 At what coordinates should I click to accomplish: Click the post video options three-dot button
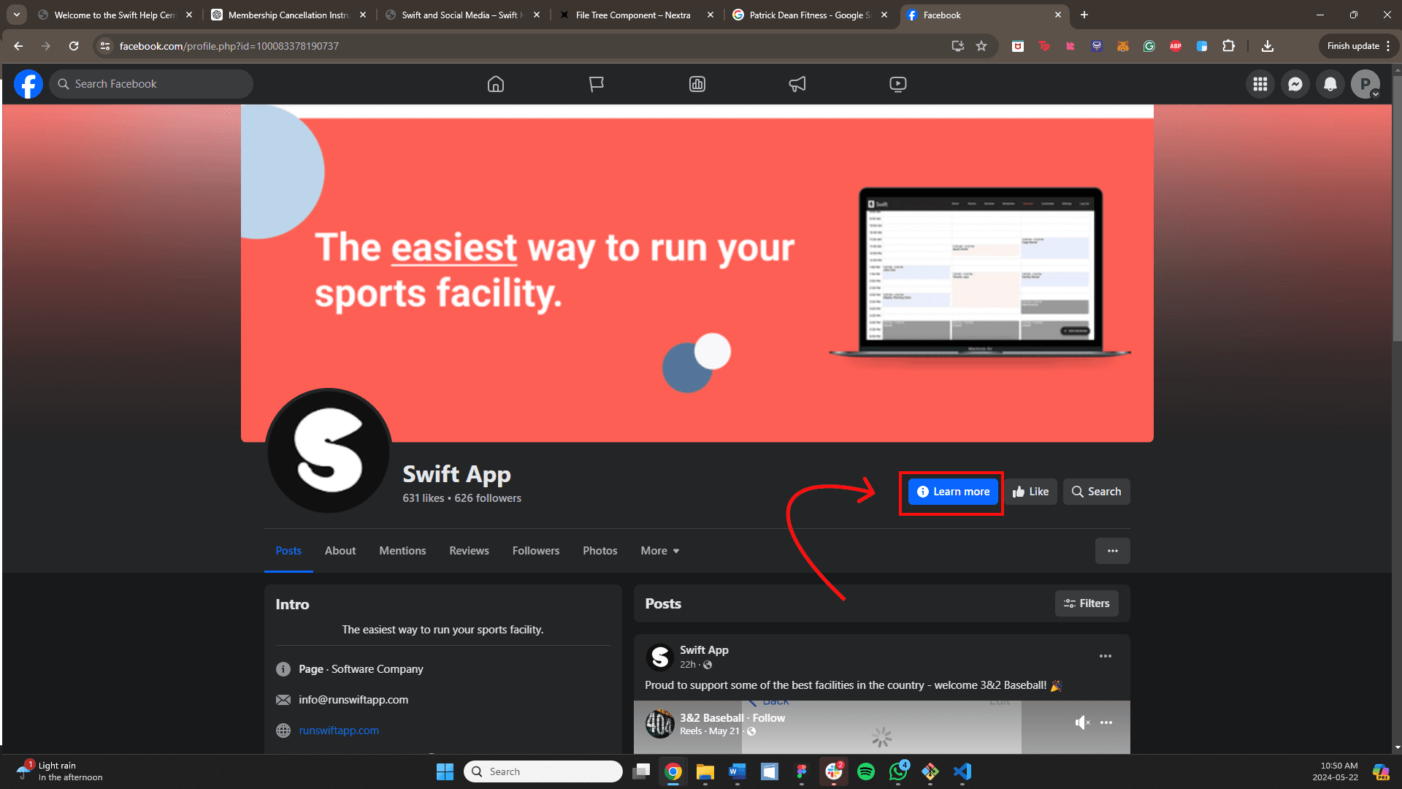point(1106,723)
